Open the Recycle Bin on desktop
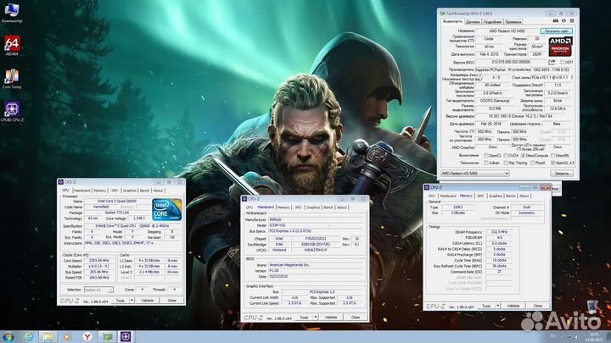 click(592, 307)
